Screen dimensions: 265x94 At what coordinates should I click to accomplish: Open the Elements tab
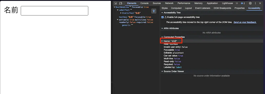click(x=132, y=3)
